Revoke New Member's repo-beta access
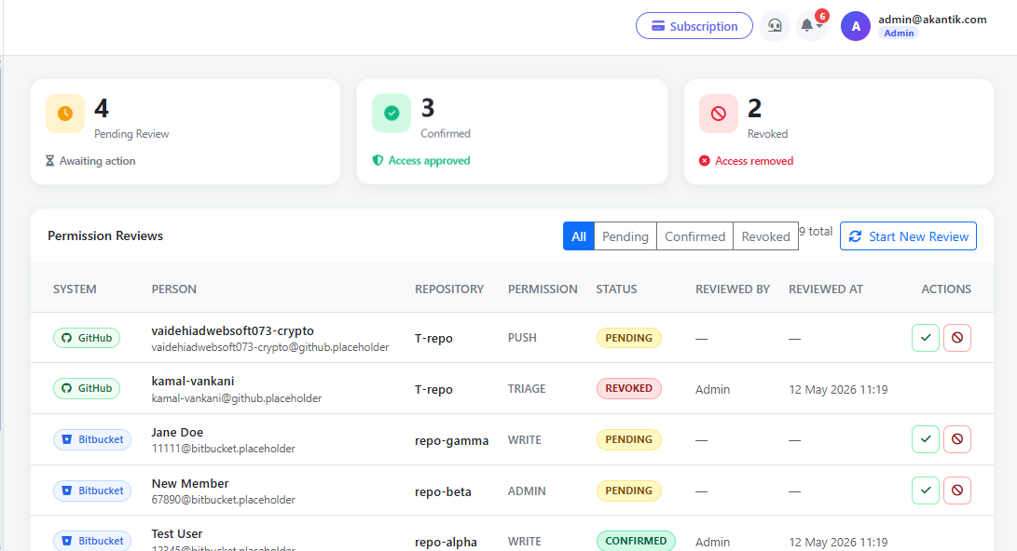This screenshot has width=1017, height=551. tap(957, 491)
